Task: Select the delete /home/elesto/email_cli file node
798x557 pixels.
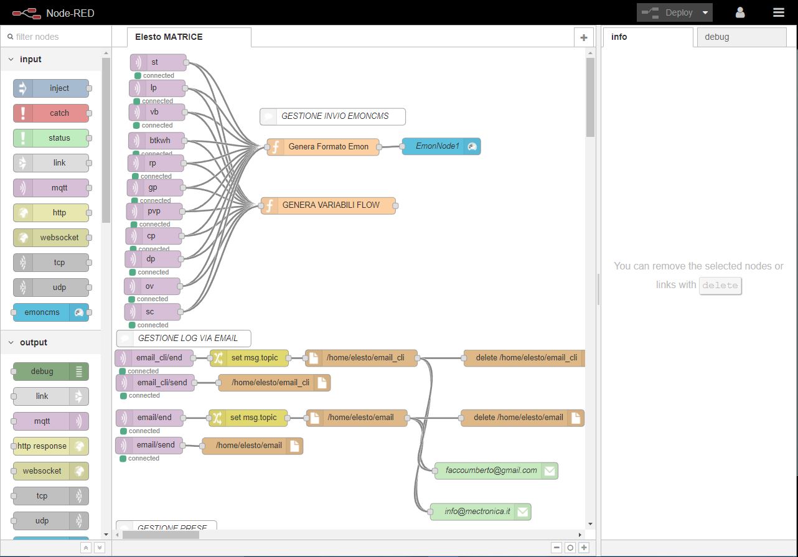Action: 525,358
